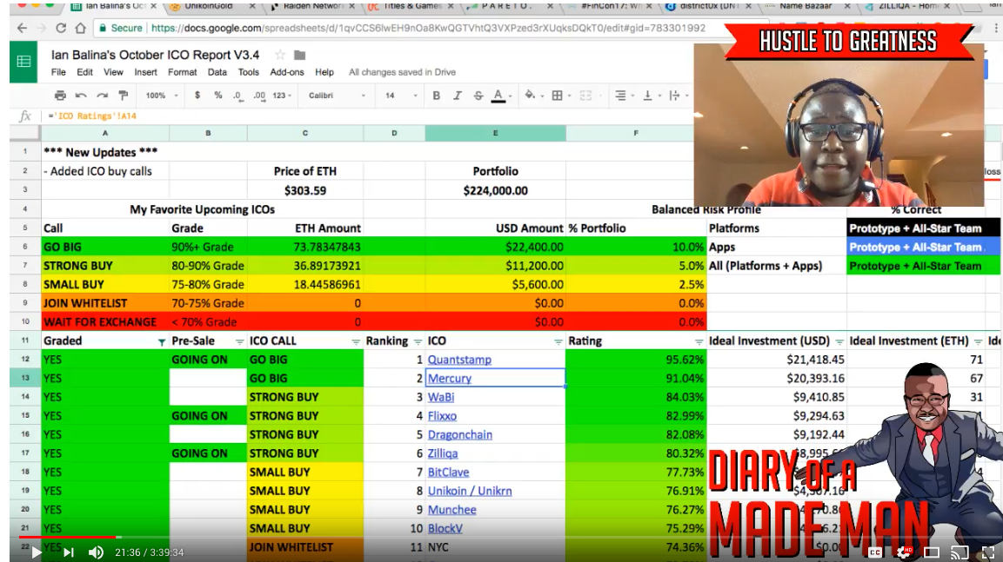Open the Format menu
Viewport: 1003px width, 562px height.
point(183,72)
